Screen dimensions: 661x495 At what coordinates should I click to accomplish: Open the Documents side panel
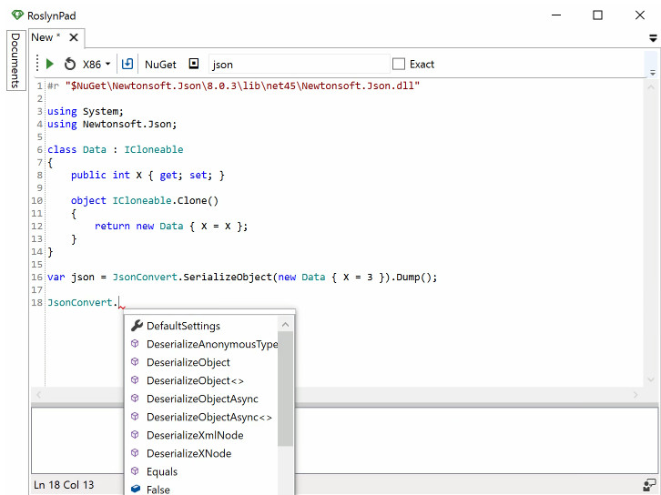[15, 60]
